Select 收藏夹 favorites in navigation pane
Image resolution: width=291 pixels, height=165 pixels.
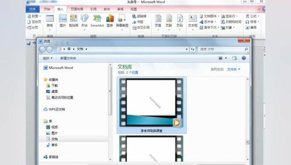click(x=51, y=80)
